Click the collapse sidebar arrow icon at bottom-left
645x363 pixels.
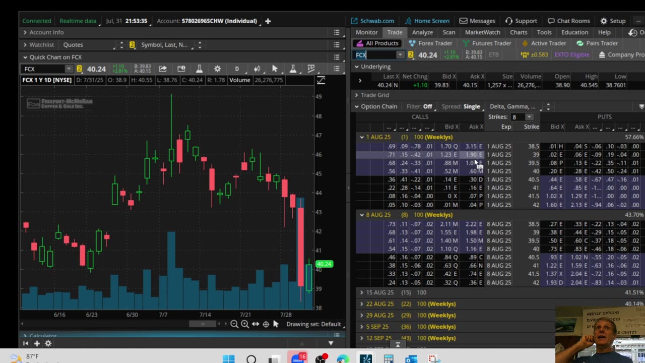click(x=26, y=343)
